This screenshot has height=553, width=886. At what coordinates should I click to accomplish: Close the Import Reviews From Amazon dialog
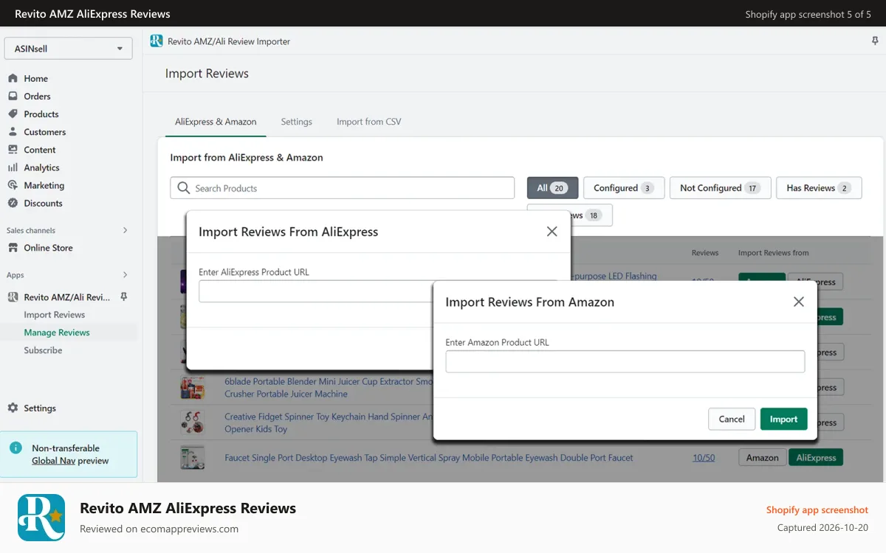[798, 302]
